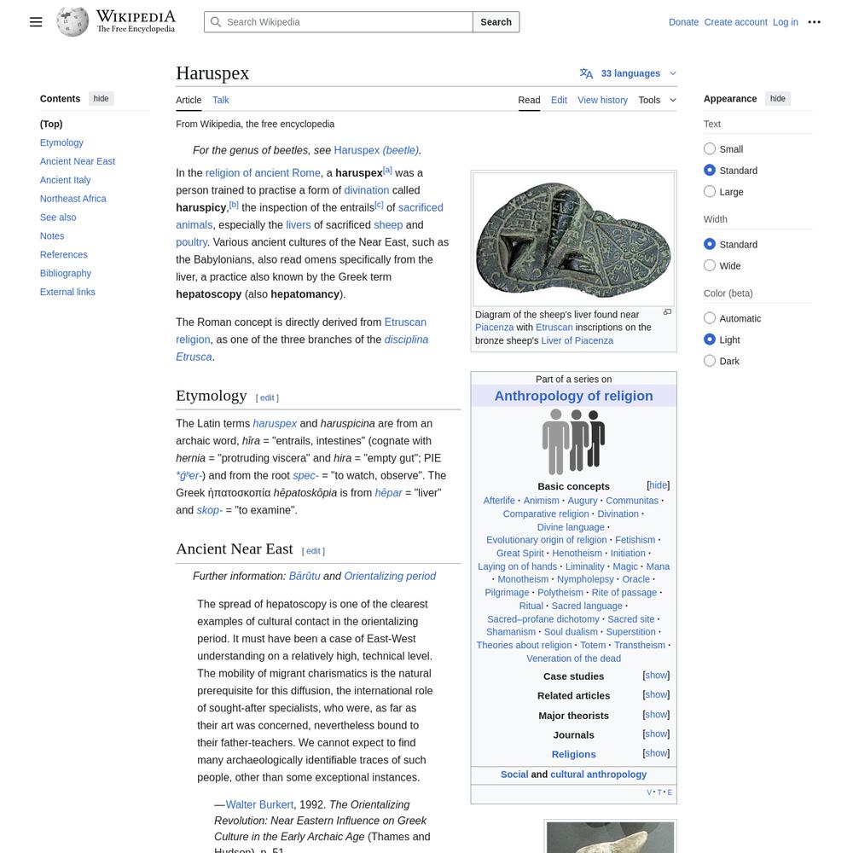Edit the Etymology section
Screen dimensions: 853x853
pyautogui.click(x=267, y=397)
